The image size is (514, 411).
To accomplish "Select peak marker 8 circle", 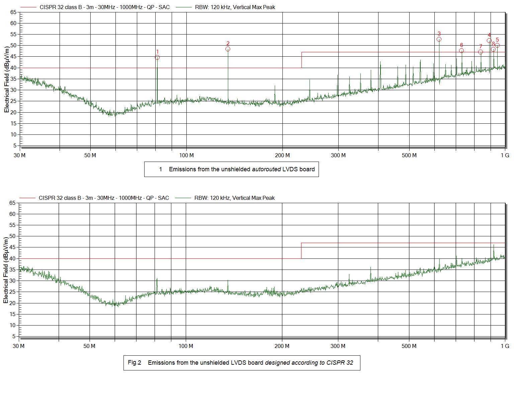I will tap(493, 49).
